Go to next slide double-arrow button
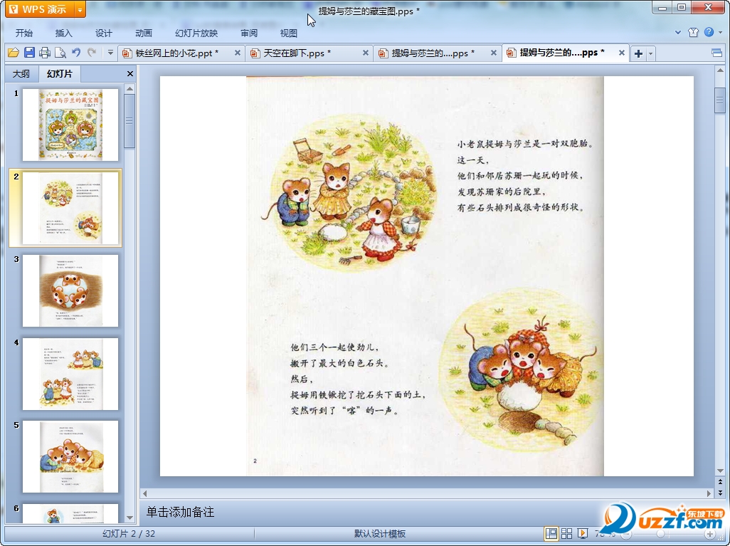 point(720,492)
